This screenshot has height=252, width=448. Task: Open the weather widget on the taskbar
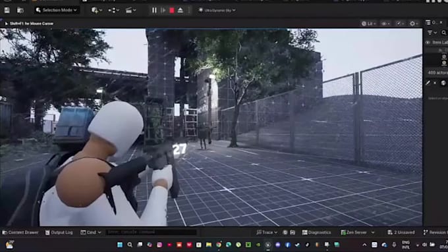point(9,245)
